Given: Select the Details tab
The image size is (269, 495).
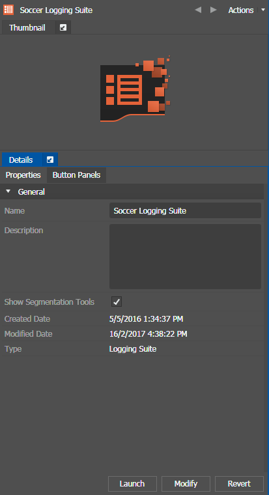Looking at the screenshot, I should (x=21, y=160).
